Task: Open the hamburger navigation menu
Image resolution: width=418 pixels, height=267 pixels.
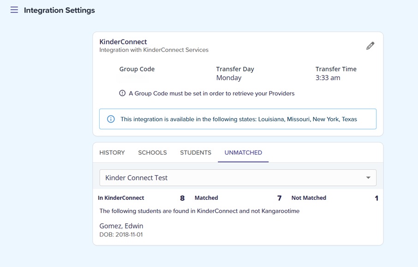Action: pos(14,10)
